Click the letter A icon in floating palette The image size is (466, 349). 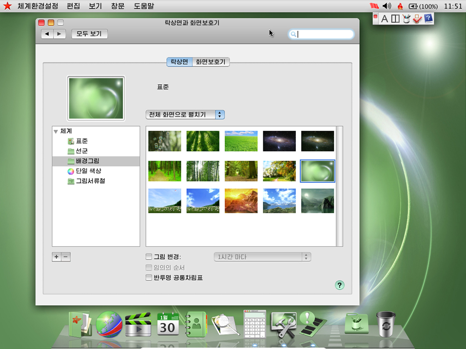384,19
